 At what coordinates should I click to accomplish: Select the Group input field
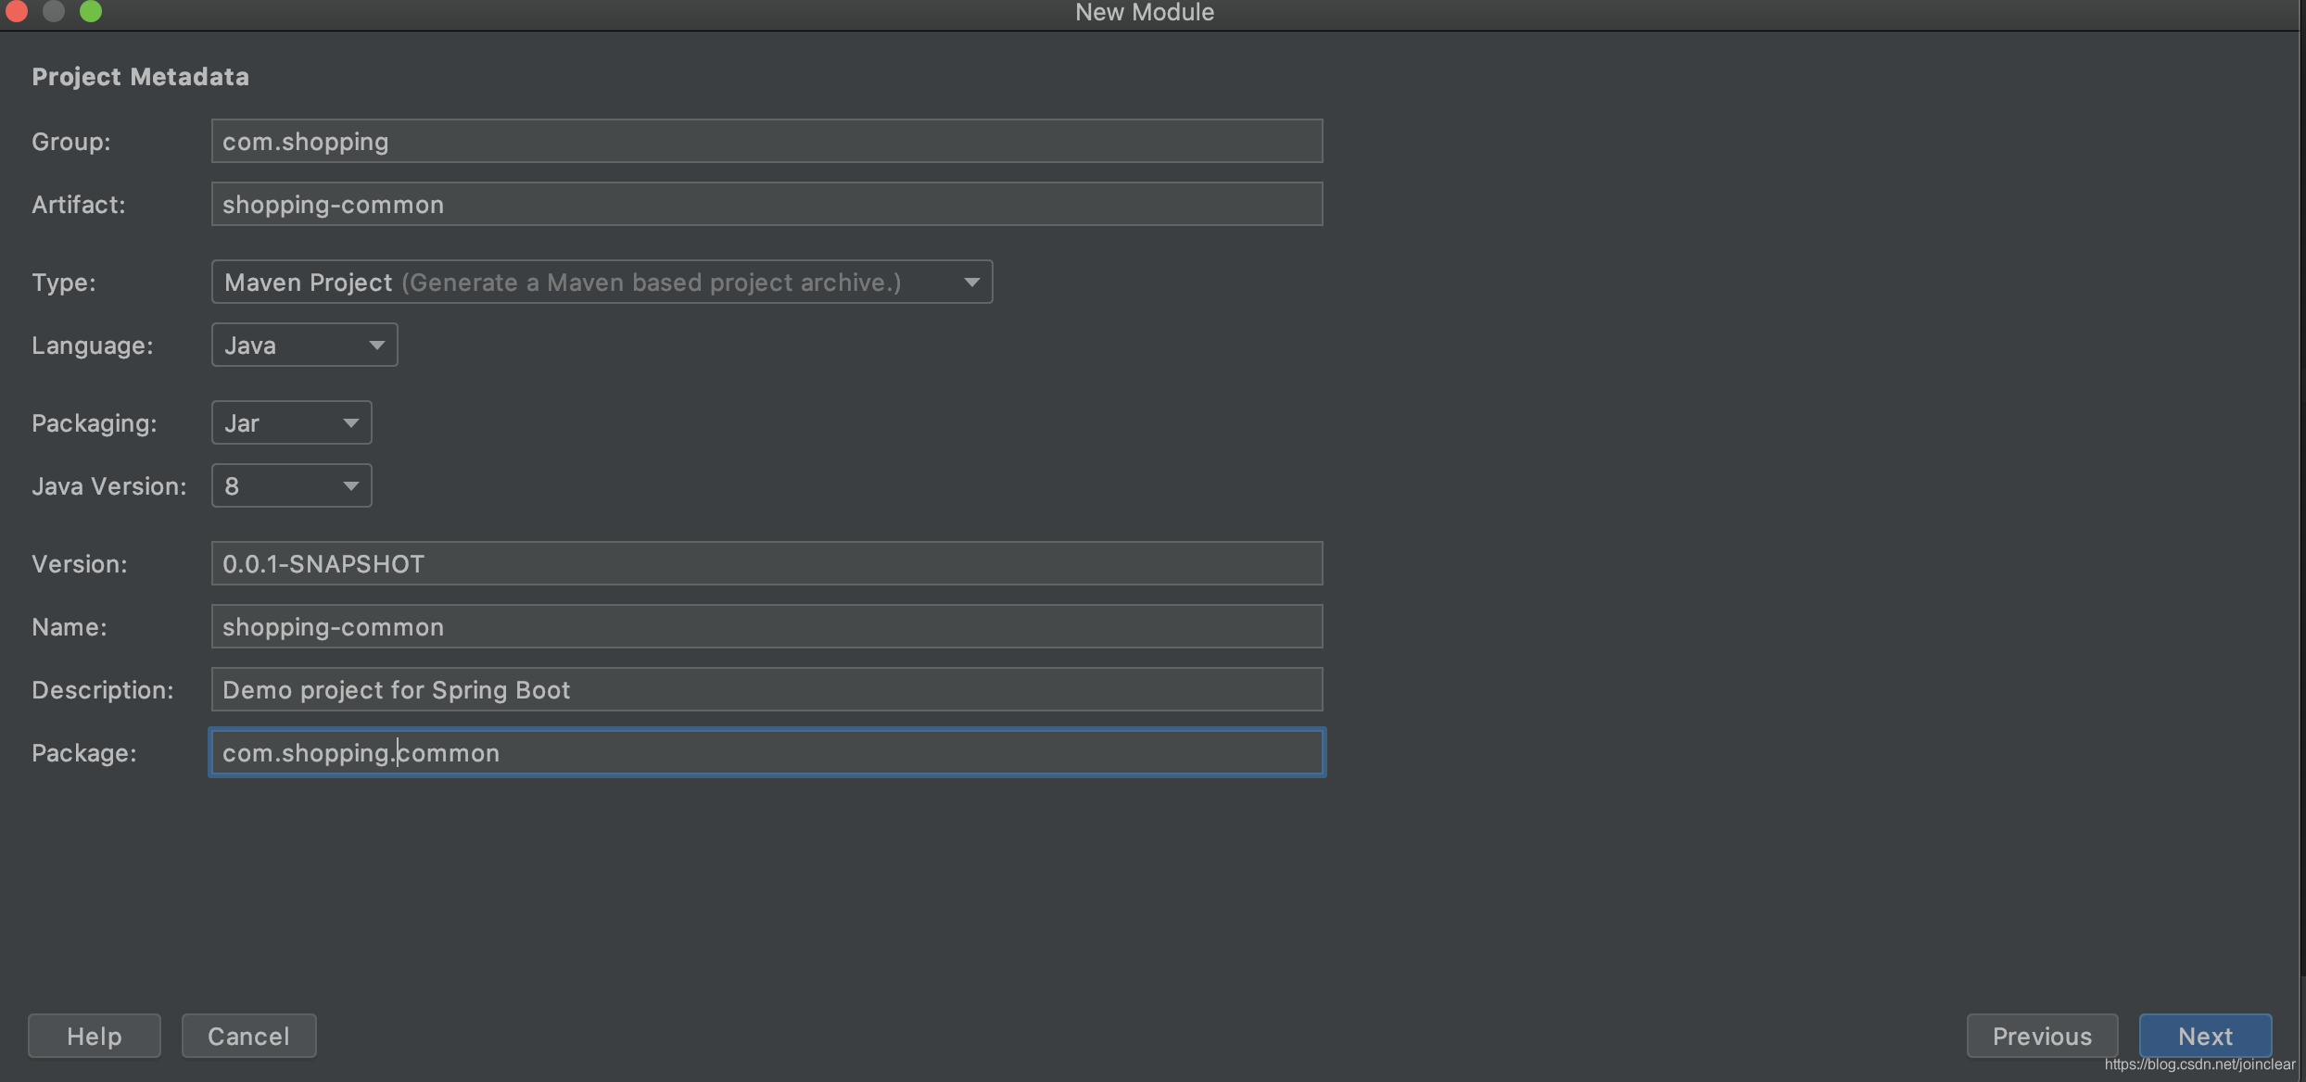tap(767, 140)
